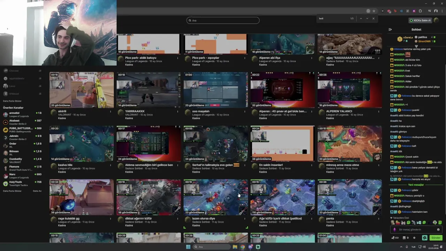Open Jahrein recommended channel
Viewport: 446px width, 251px height.
point(22,137)
